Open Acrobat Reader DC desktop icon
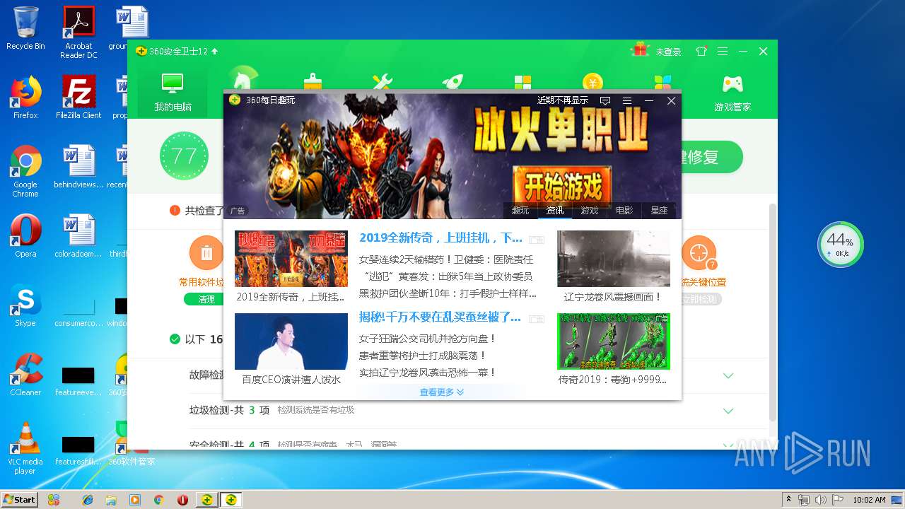 tap(78, 32)
